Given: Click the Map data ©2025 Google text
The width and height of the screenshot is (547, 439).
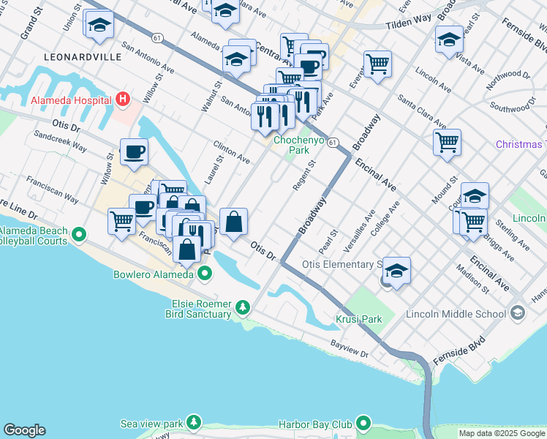Looking at the screenshot, I should (502, 433).
